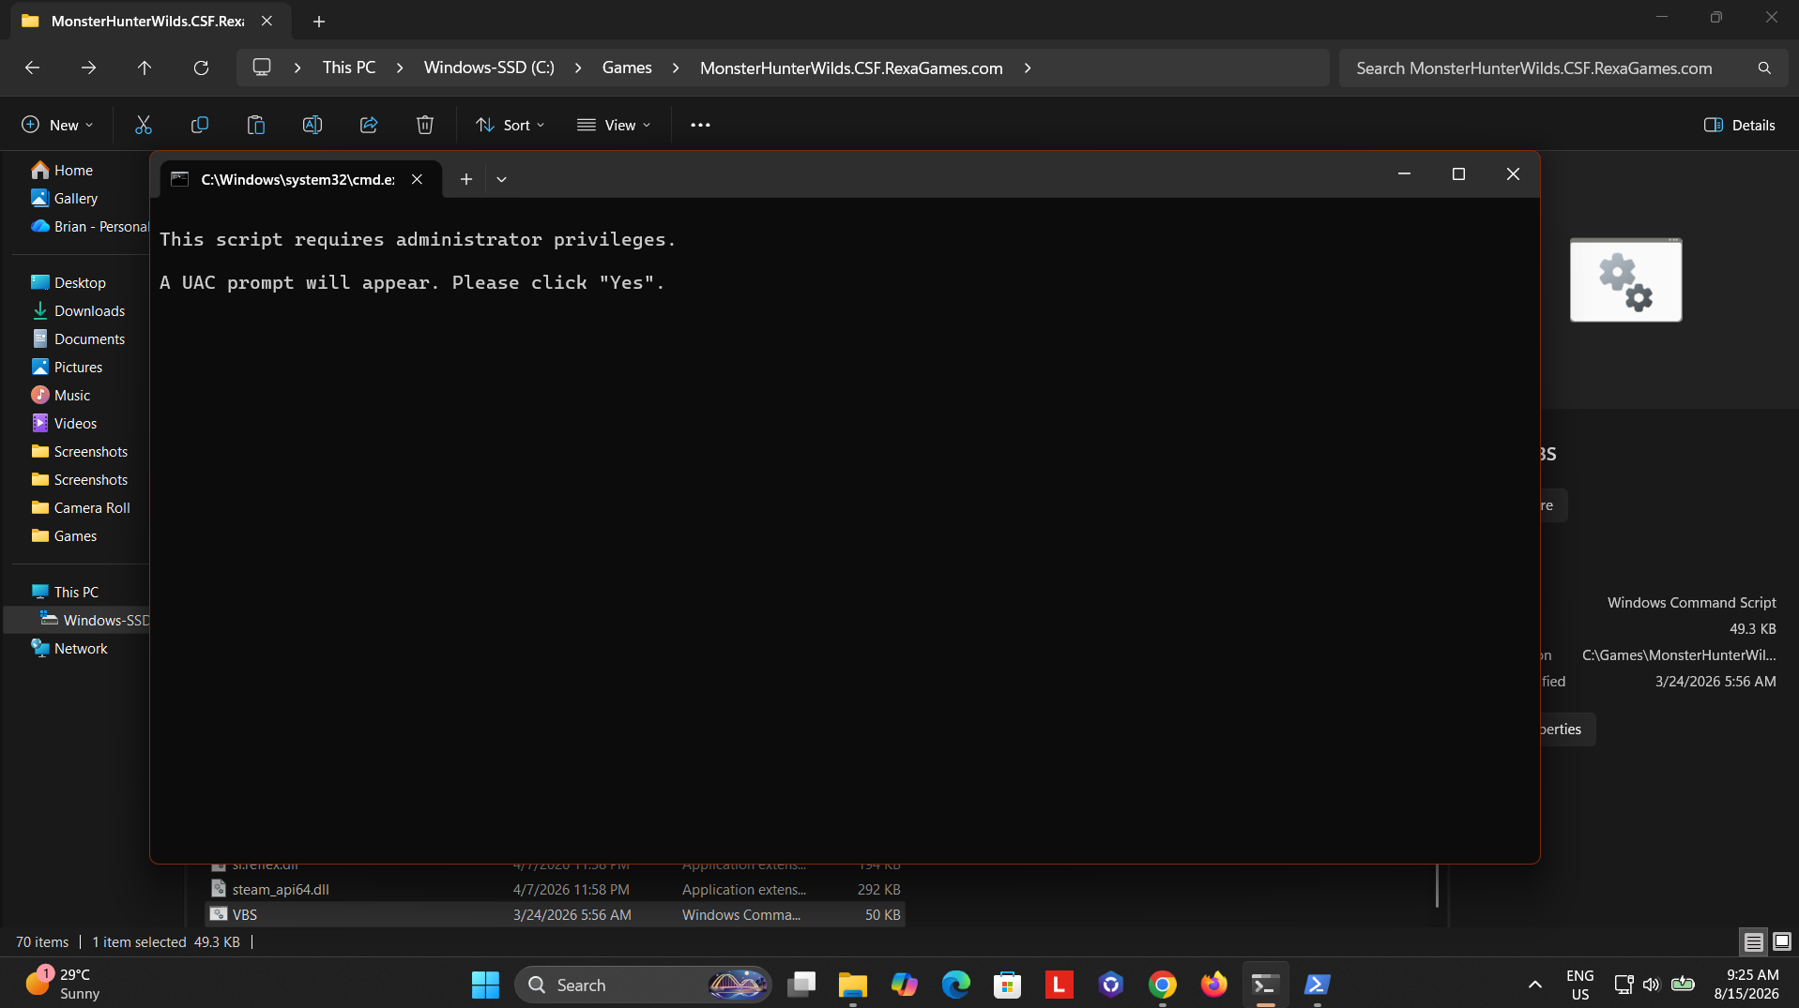Open the red L app on taskbar
The image size is (1799, 1008).
point(1060,985)
